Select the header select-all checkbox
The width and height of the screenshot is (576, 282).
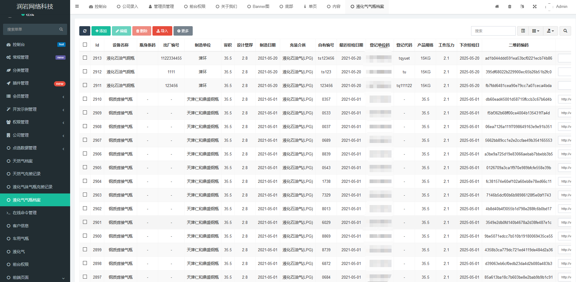[x=85, y=45]
